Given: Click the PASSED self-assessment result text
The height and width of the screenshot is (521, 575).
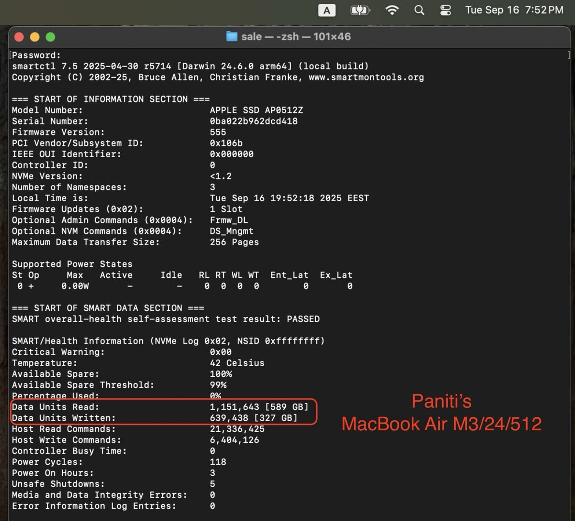Looking at the screenshot, I should tap(303, 319).
